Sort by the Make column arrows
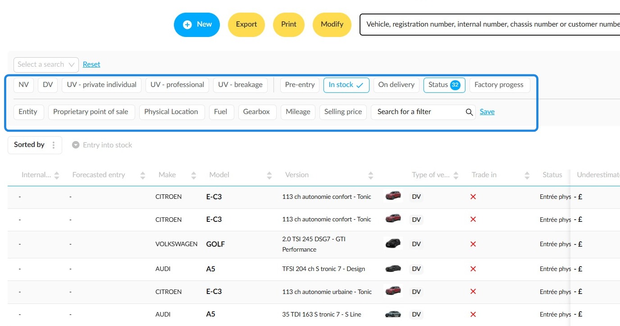 click(x=194, y=175)
